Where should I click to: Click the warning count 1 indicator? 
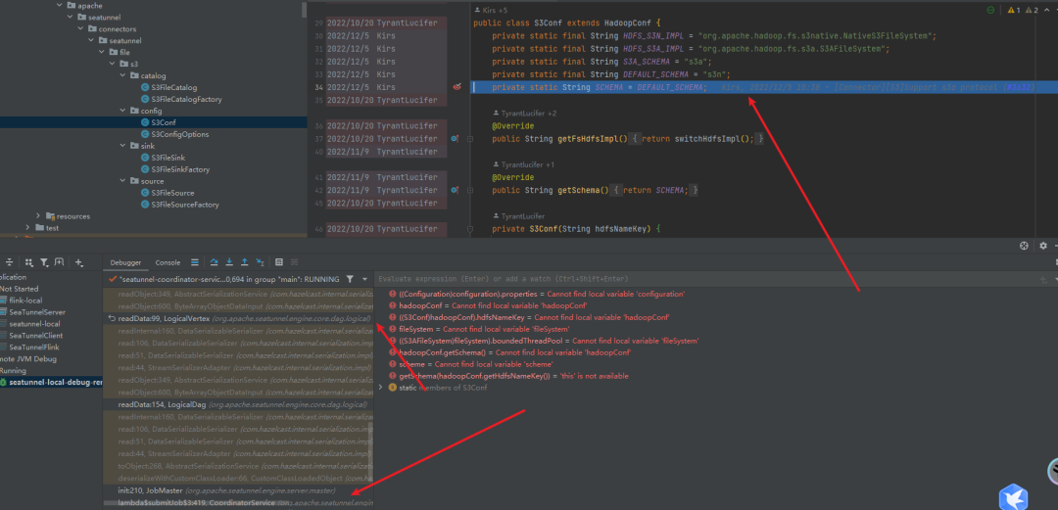1014,10
